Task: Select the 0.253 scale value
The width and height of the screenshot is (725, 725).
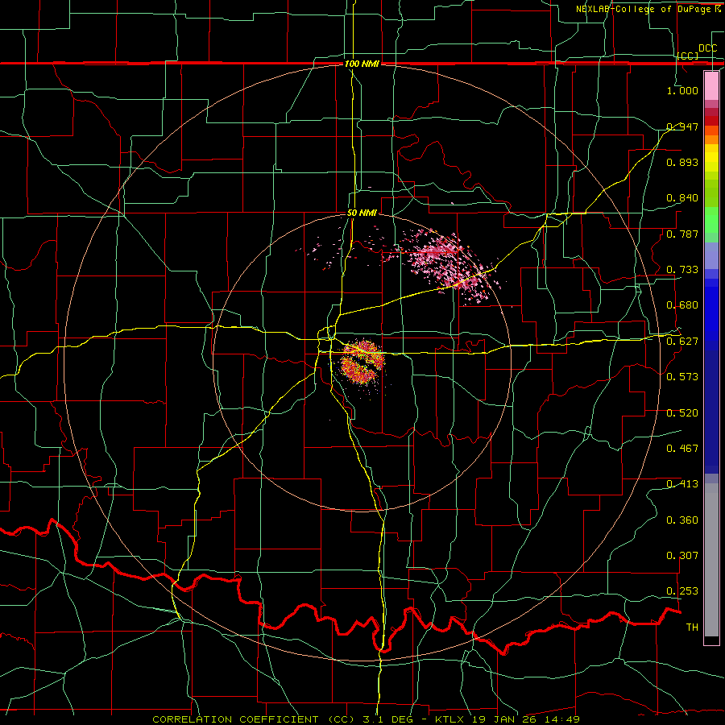Action: pos(682,591)
